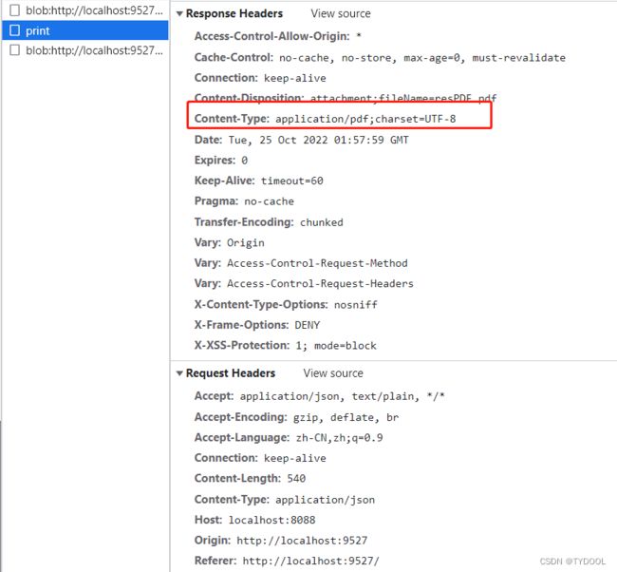Select the Cache-Control header value no-cache
Image resolution: width=617 pixels, height=572 pixels.
(x=304, y=58)
